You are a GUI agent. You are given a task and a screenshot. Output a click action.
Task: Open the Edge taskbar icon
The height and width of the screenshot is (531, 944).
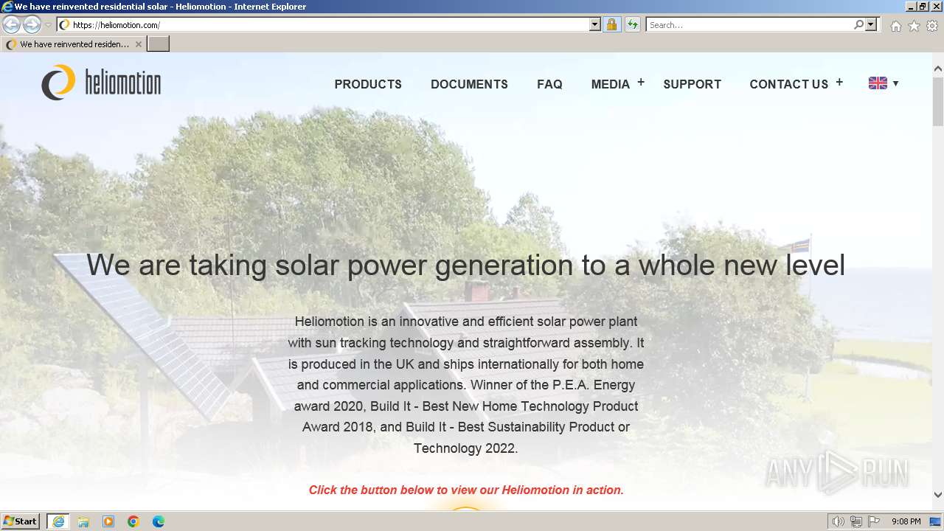[159, 521]
